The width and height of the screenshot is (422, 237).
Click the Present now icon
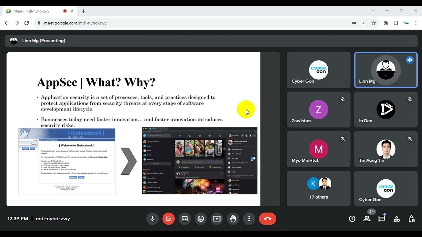coord(217,219)
